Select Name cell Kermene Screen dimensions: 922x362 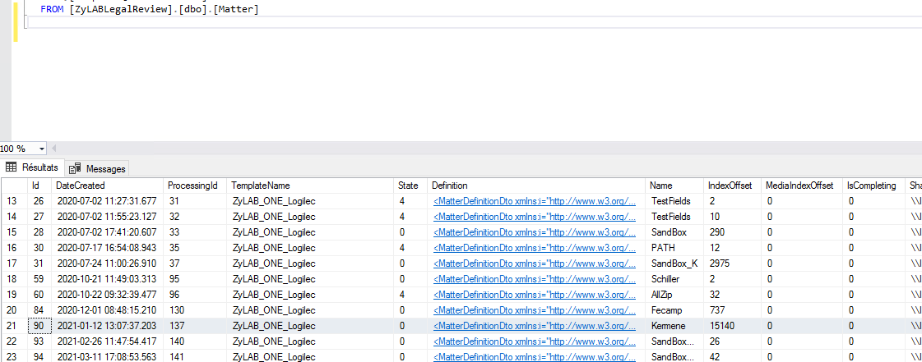pyautogui.click(x=675, y=326)
